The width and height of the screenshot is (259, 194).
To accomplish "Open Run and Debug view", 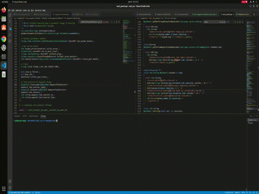I will pos(10,35).
